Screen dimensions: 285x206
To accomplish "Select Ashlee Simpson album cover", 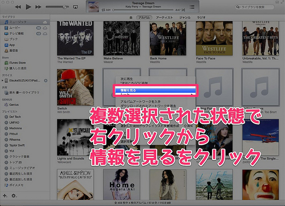I will 75,185.
